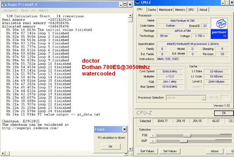Click the Technology value 90 nm
Screen dimensions: 234x163
(164, 36)
